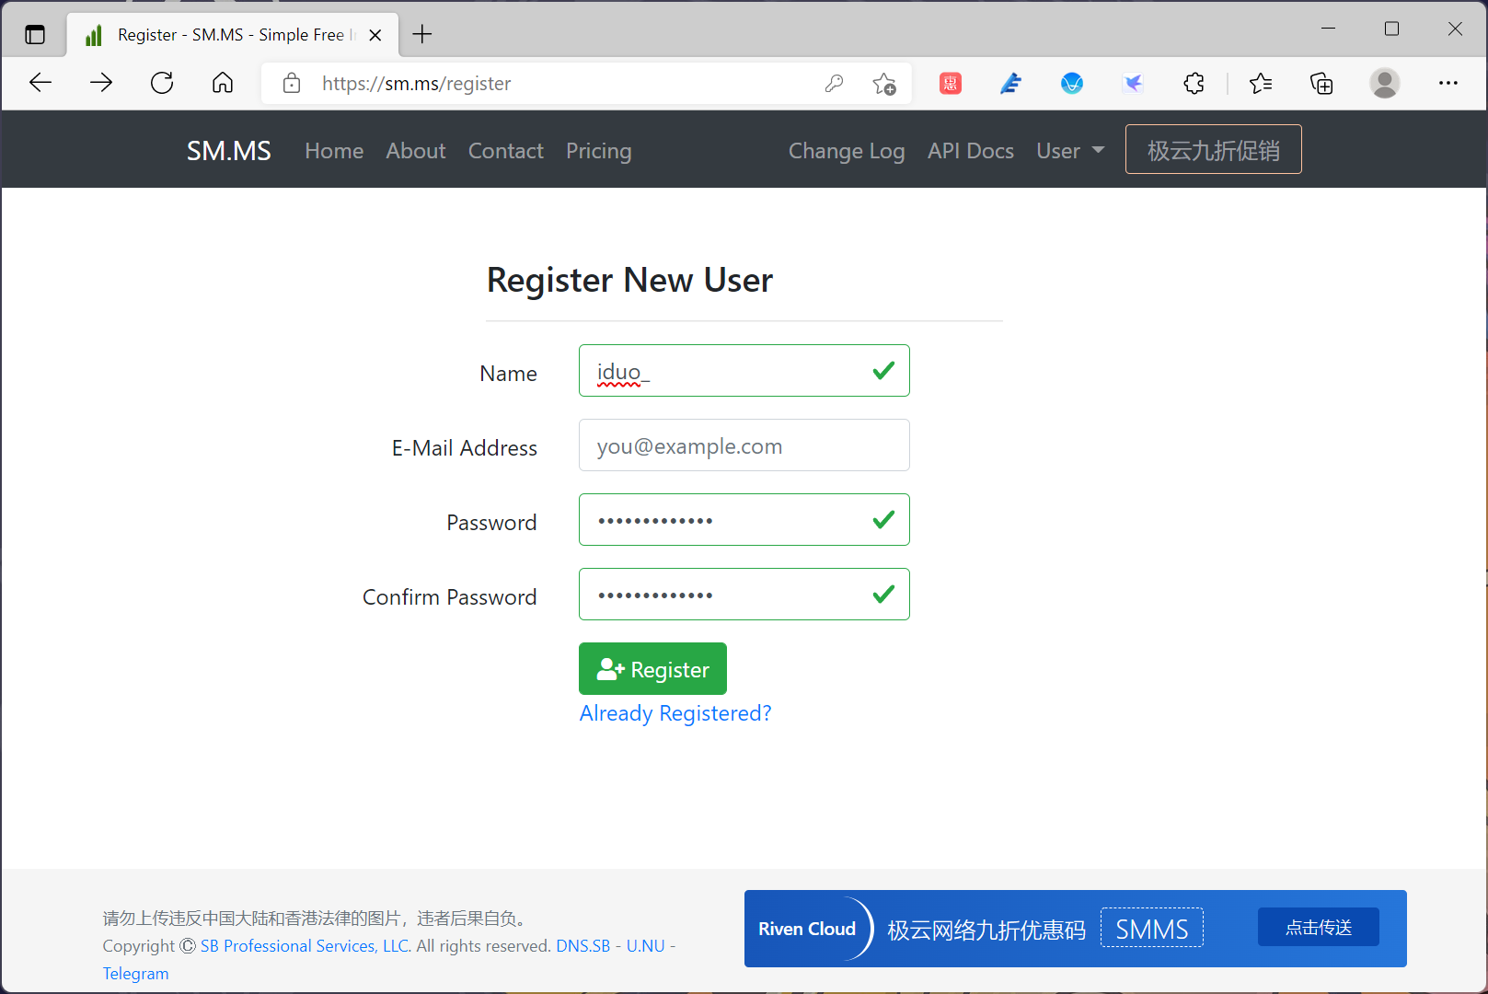
Task: Click the site security lock icon
Action: (x=291, y=83)
